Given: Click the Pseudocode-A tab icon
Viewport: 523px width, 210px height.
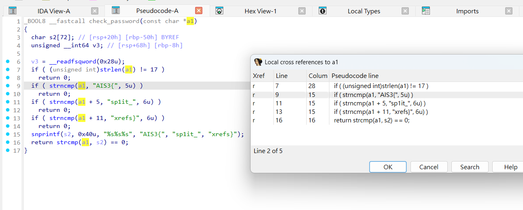Looking at the screenshot, I should tap(116, 11).
